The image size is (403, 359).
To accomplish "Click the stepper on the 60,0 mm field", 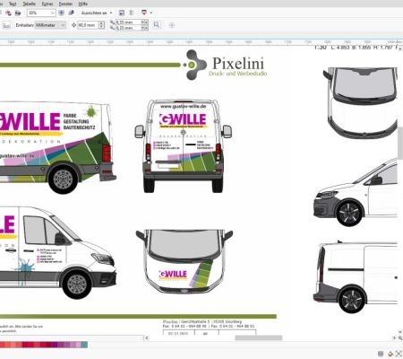I will (x=101, y=25).
